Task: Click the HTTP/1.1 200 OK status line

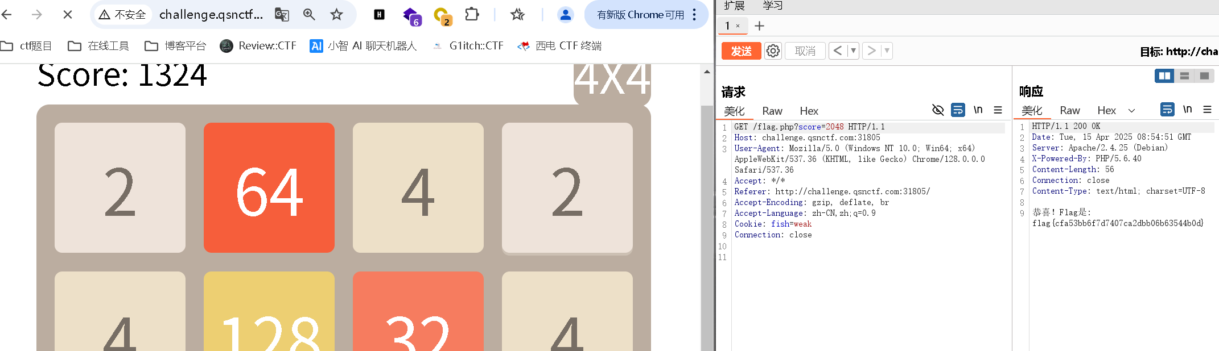Action: tap(1066, 126)
